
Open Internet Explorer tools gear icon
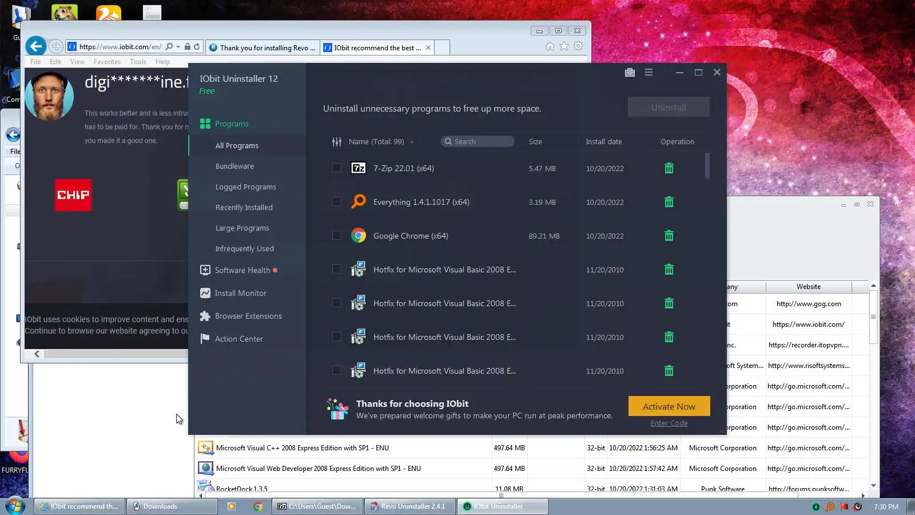tap(578, 46)
